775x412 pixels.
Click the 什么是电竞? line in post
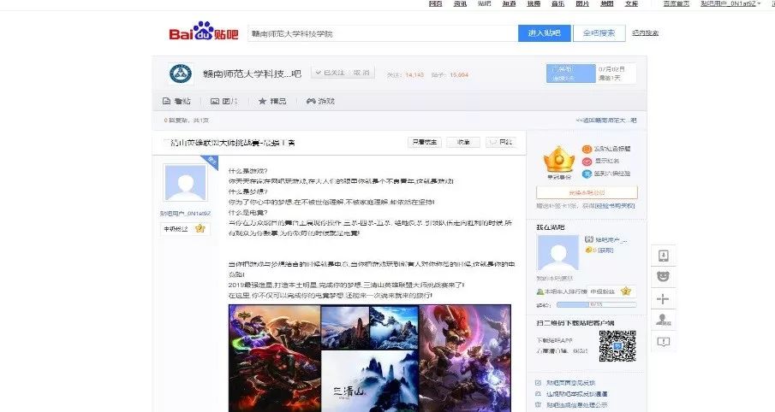pos(247,213)
